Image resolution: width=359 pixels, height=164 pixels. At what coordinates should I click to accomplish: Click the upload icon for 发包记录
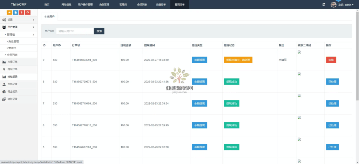[4, 84]
